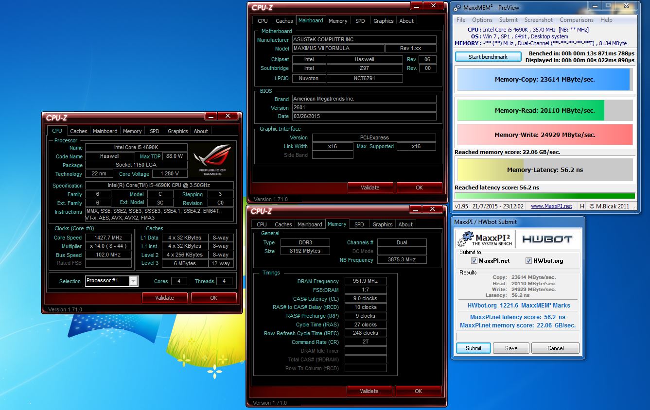Click Validate in CPU-Z Mainboard window
The image size is (650, 410).
click(x=370, y=188)
